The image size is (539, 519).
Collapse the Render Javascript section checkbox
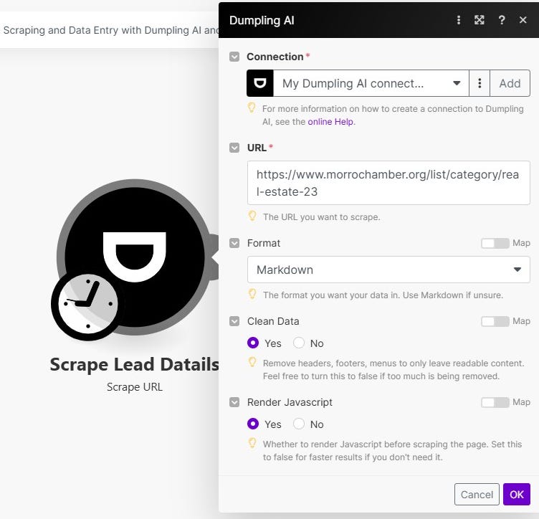point(234,402)
